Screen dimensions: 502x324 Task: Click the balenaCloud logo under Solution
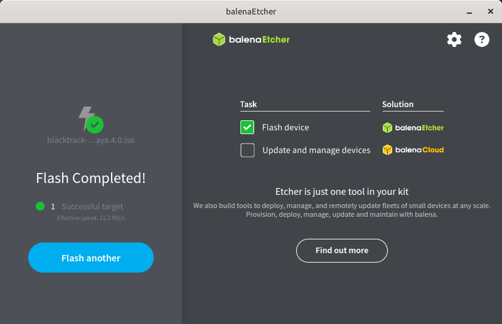(x=413, y=150)
